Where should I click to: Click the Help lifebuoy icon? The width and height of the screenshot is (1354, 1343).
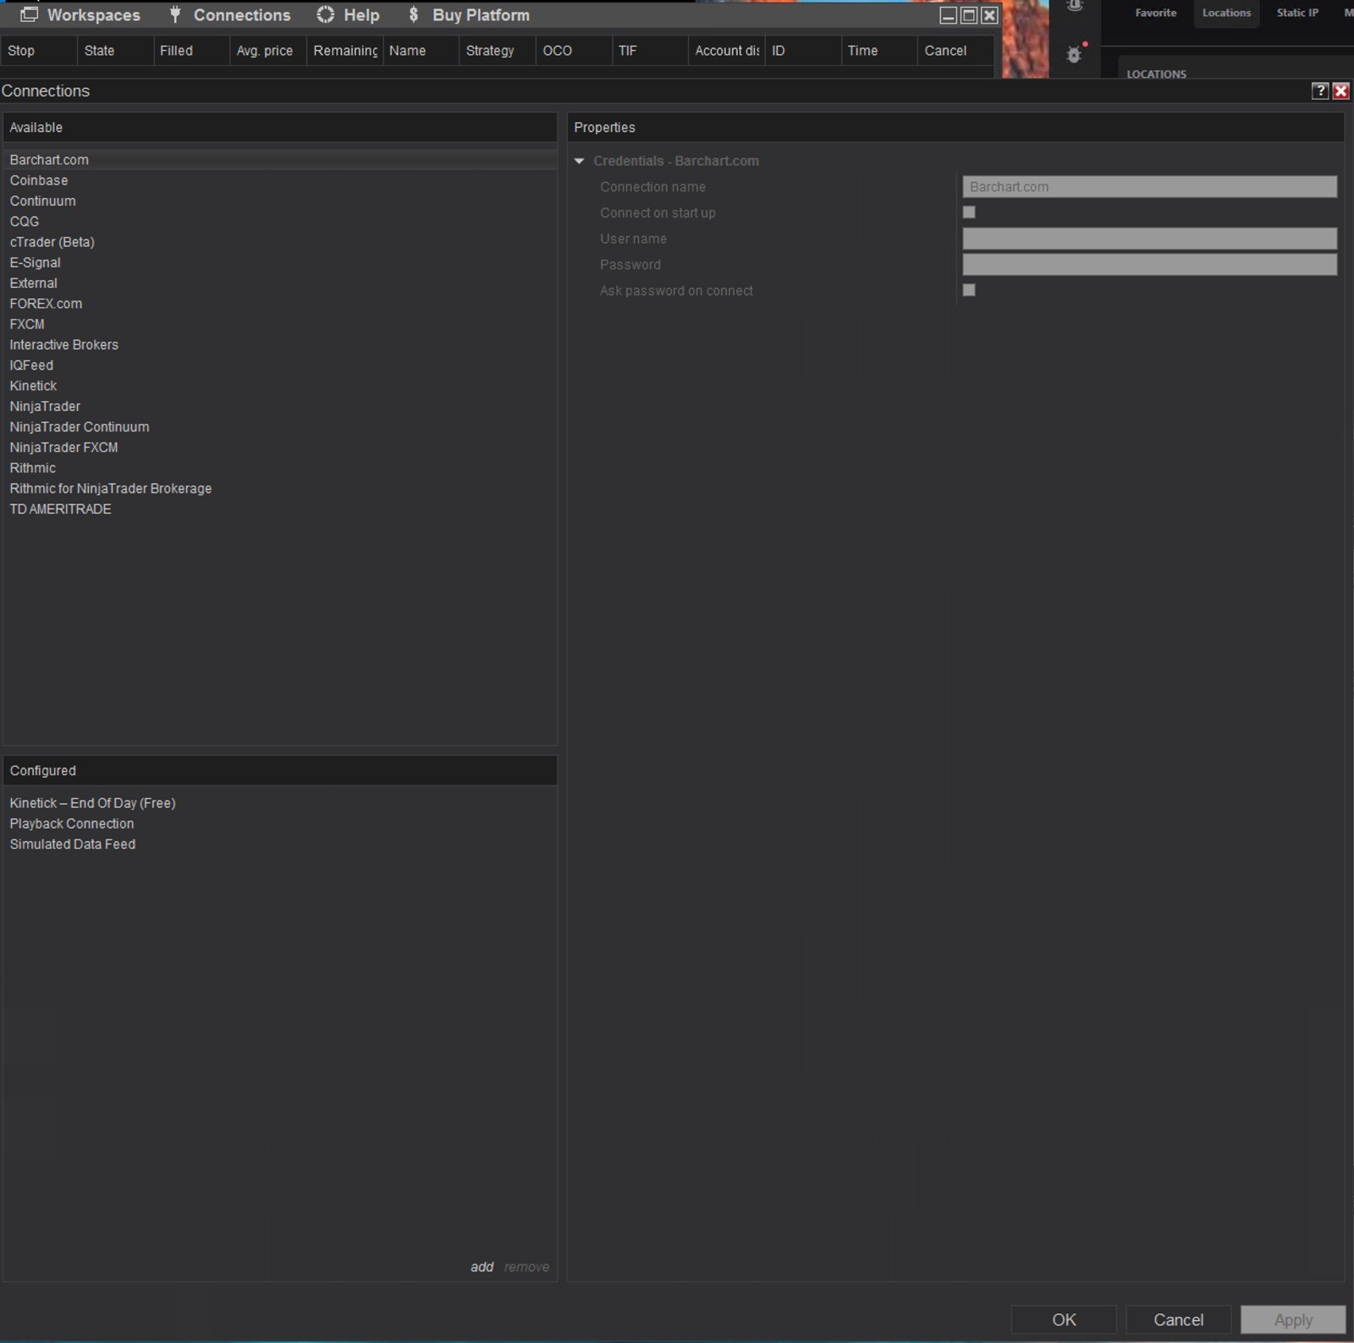click(x=326, y=14)
